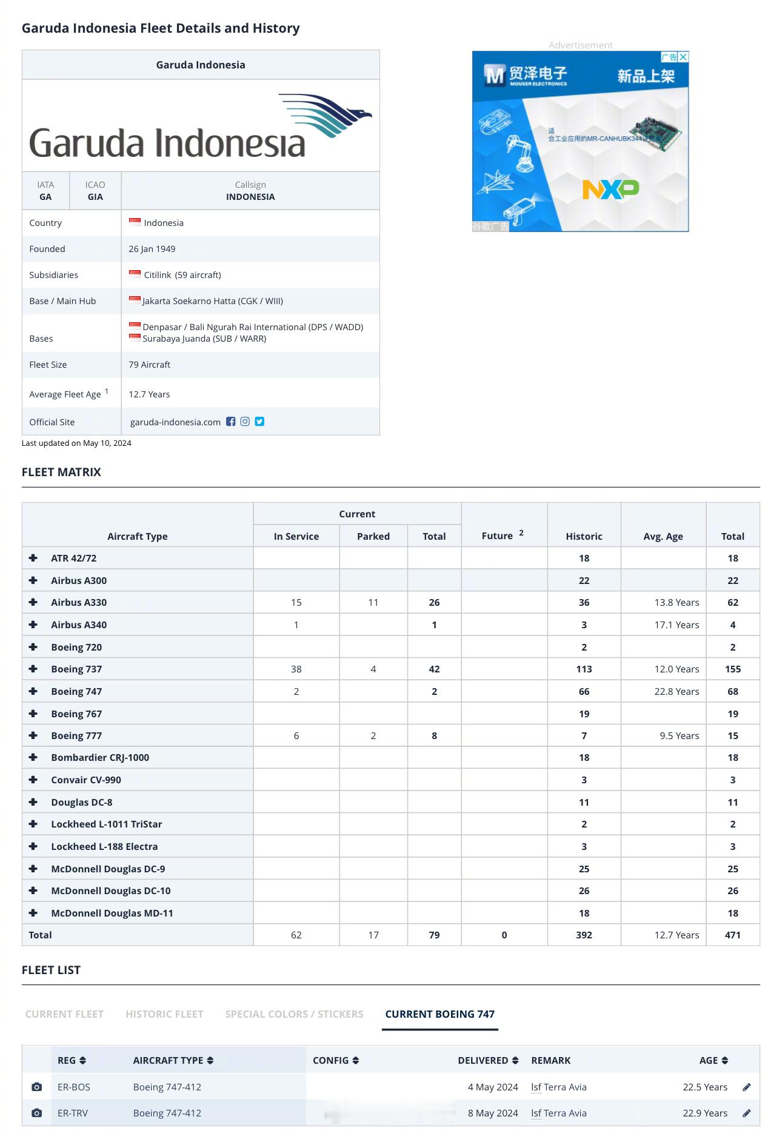The width and height of the screenshot is (782, 1131).
Task: Click the footnote 2 next to Future
Action: [521, 532]
